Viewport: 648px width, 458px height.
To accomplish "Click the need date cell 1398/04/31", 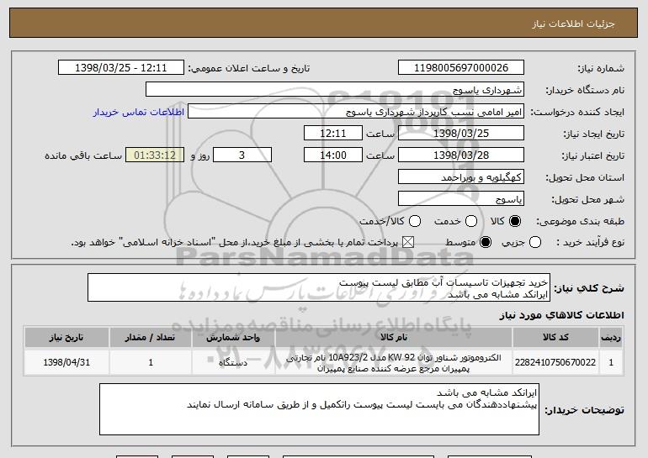I will pos(66,362).
